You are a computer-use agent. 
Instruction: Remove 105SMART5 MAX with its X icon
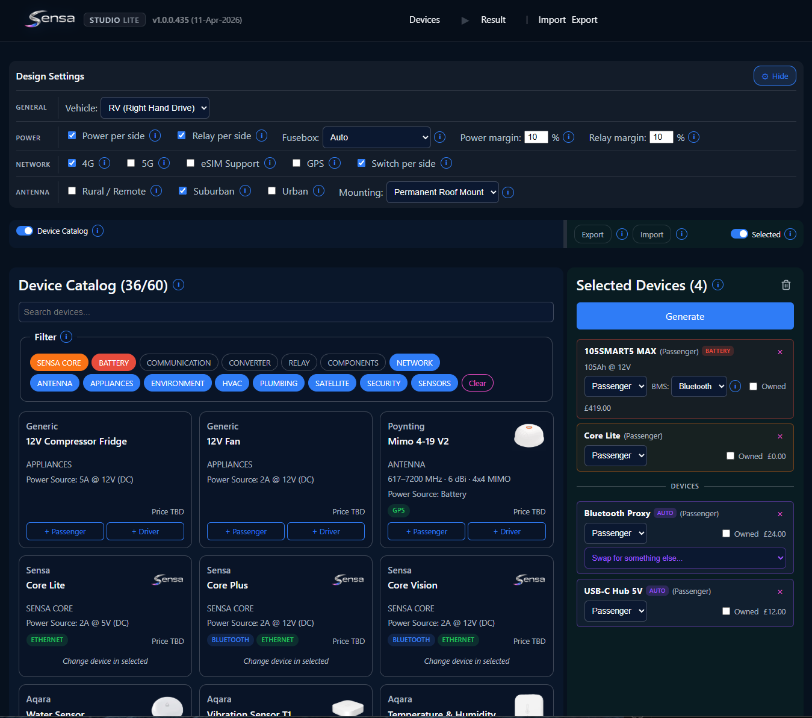780,352
